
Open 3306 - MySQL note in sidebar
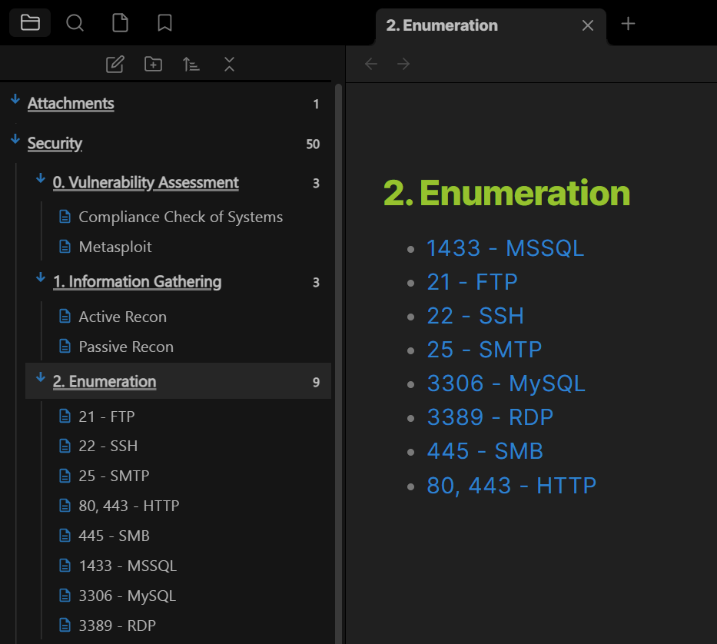127,596
